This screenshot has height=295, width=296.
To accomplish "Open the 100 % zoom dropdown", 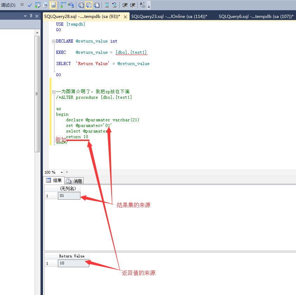I will coord(62,172).
